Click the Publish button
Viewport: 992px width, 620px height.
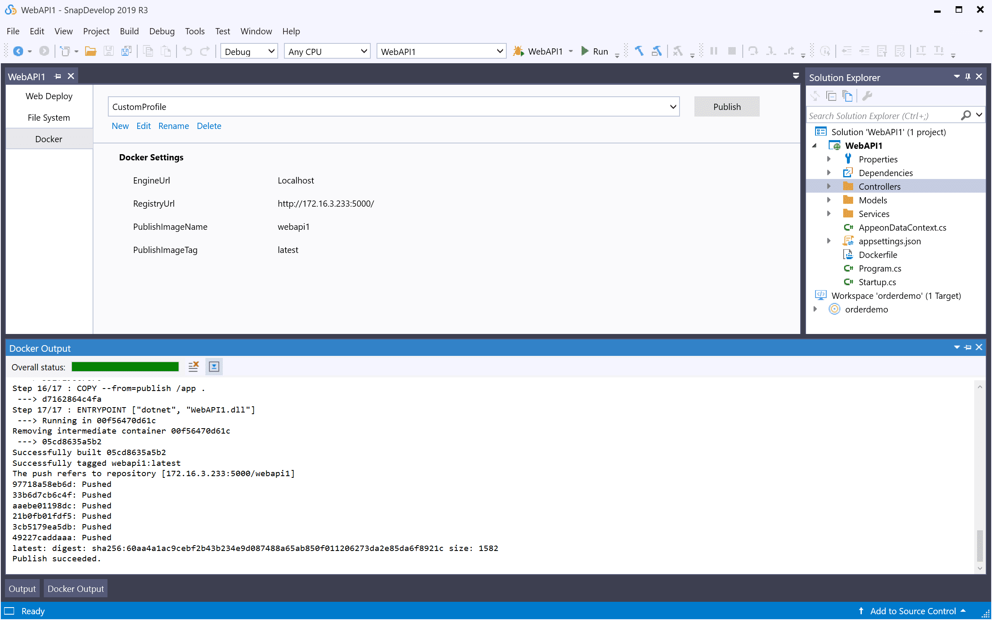pos(727,106)
